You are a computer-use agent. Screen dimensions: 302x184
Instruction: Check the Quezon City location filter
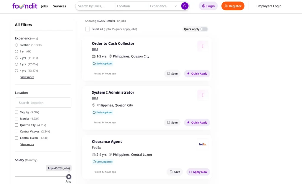[17, 125]
